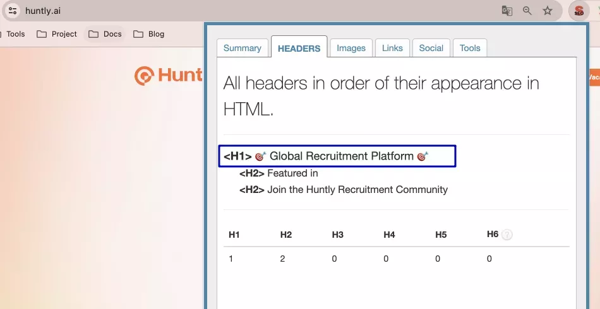Open the Docs bookmarks folder
The height and width of the screenshot is (309, 600).
pyautogui.click(x=105, y=34)
